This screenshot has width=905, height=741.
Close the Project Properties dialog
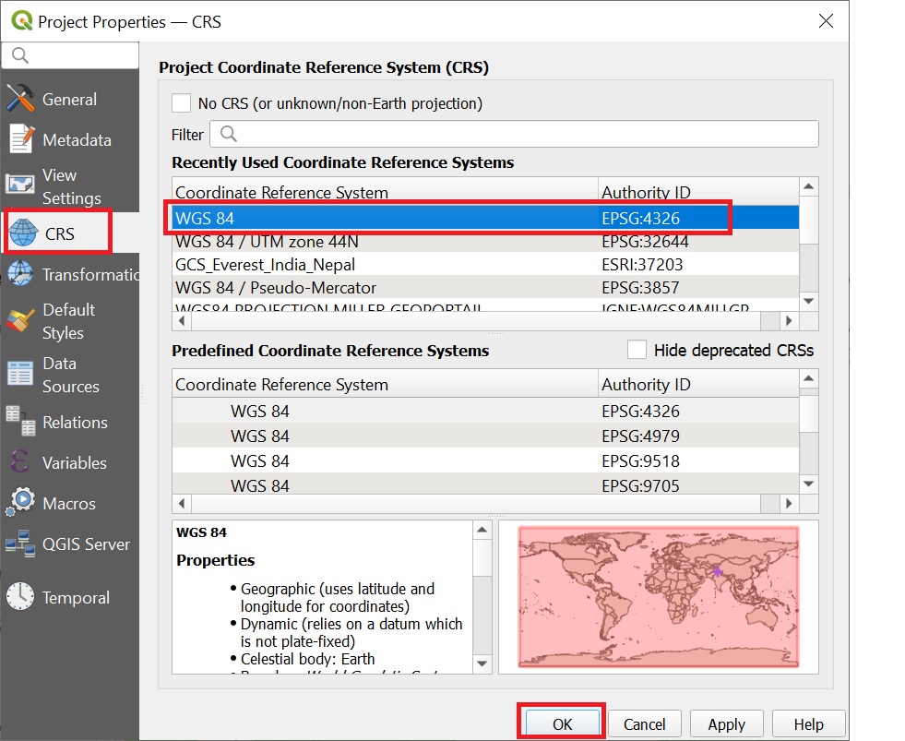826,21
